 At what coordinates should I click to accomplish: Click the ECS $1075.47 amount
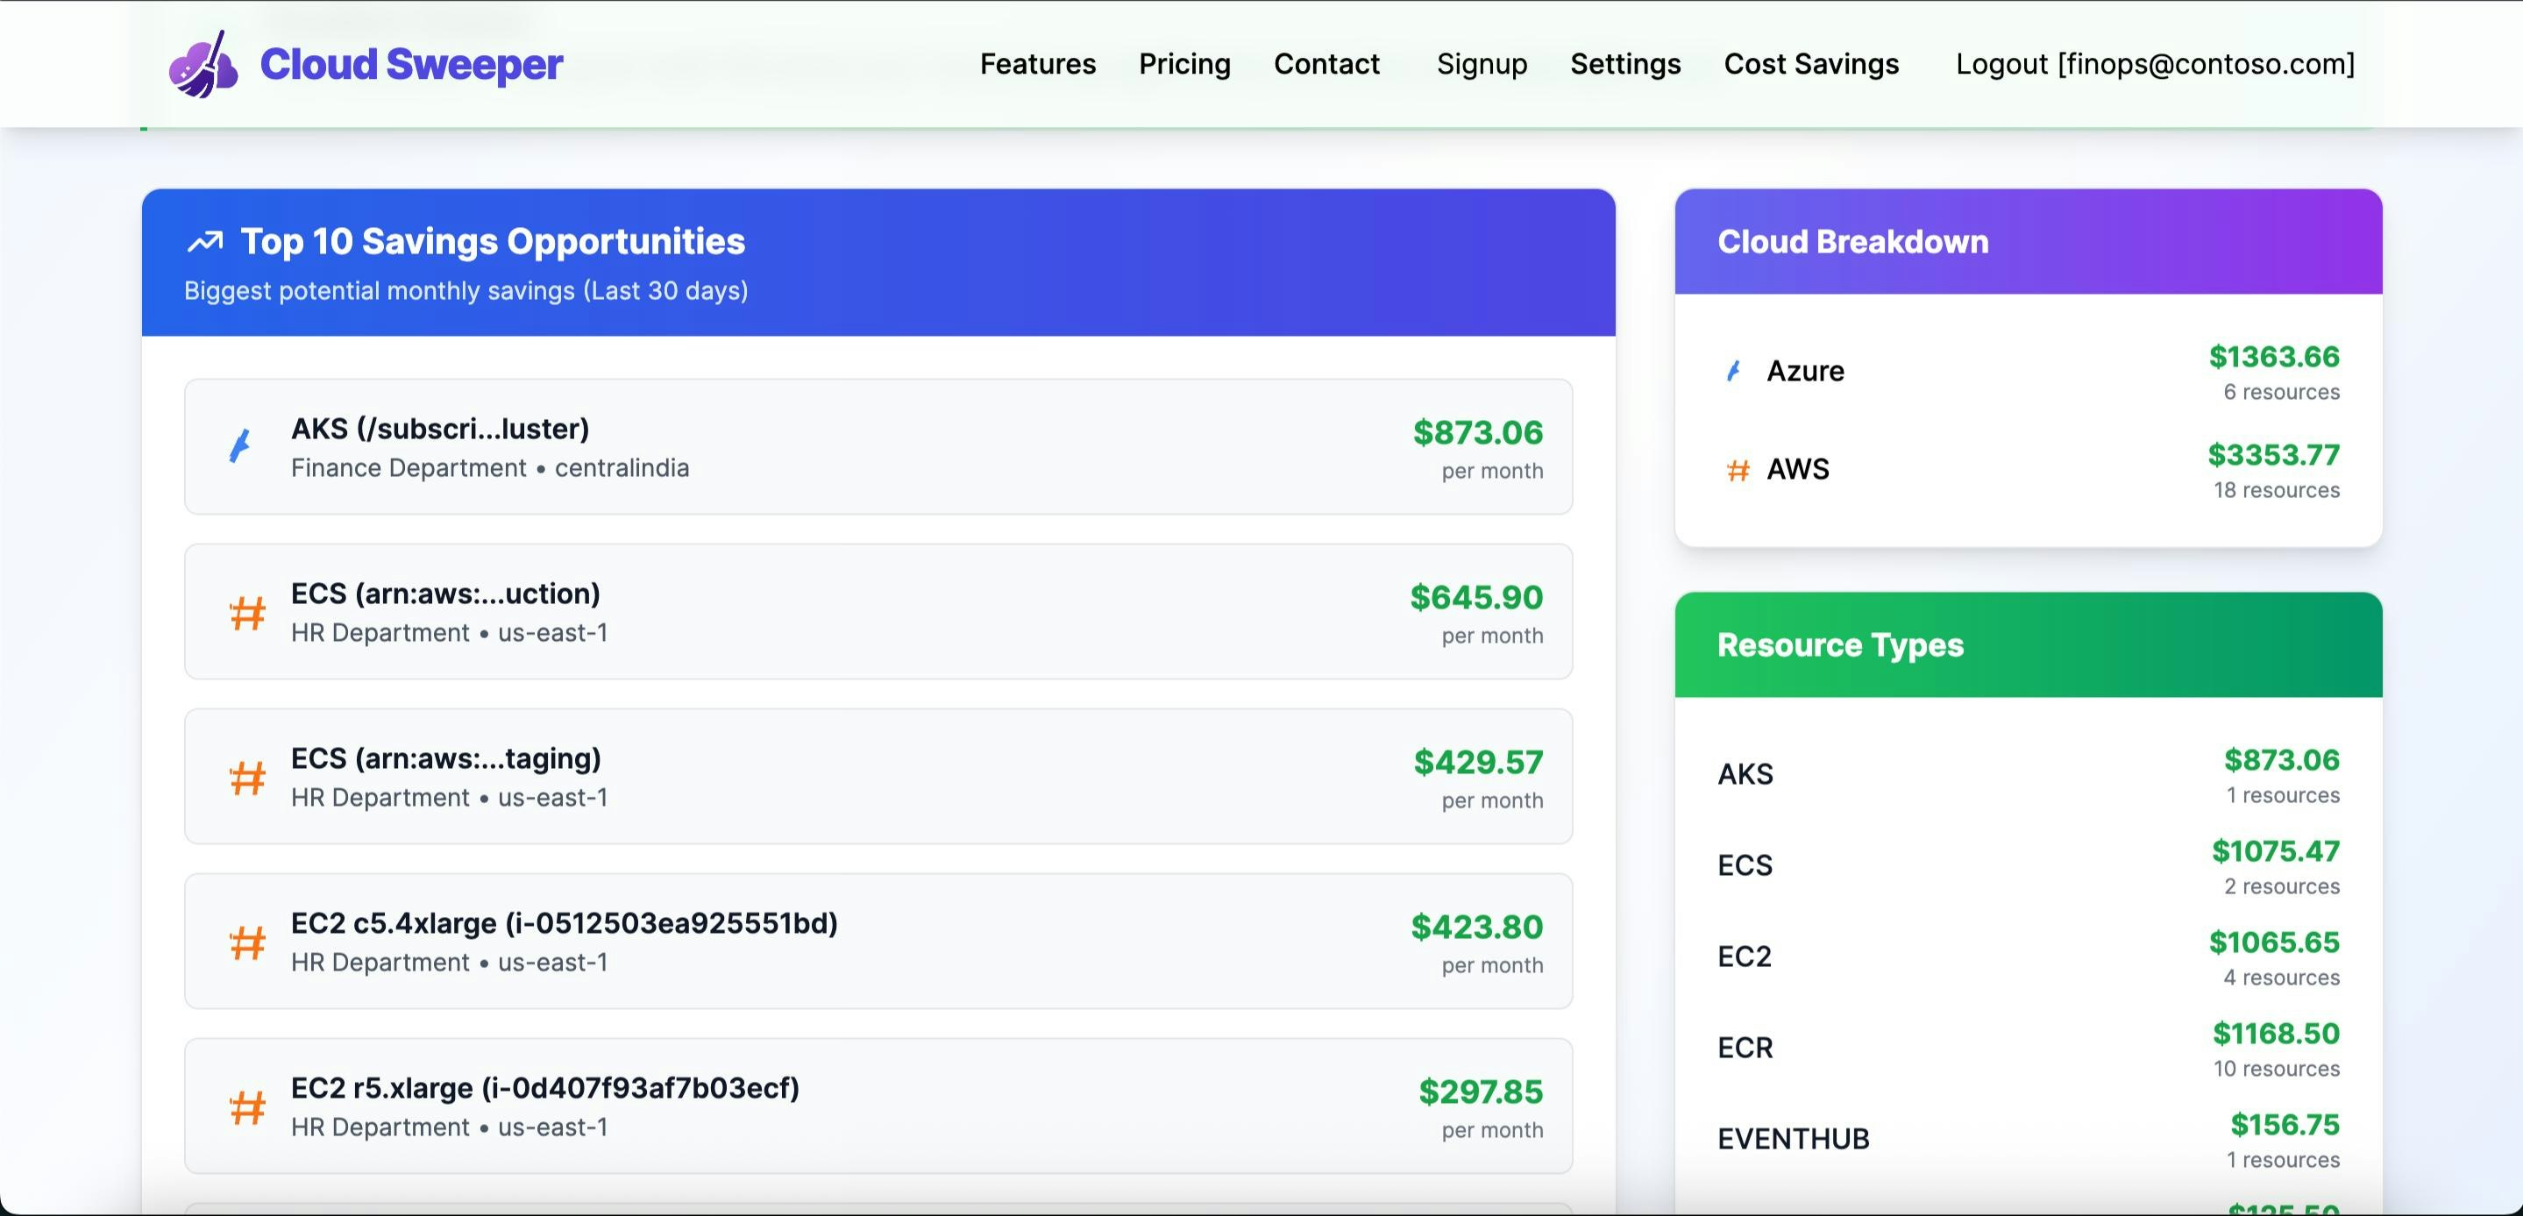2275,850
